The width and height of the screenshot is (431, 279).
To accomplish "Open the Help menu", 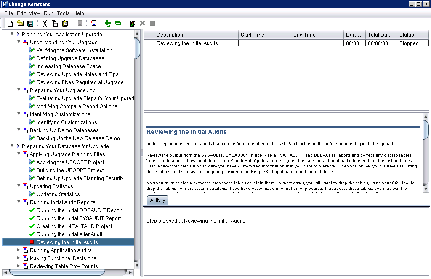I will 79,13.
